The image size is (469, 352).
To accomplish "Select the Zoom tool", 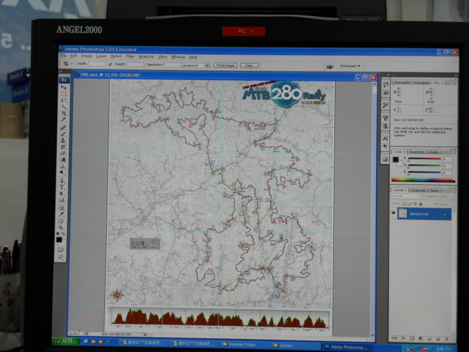I will pyautogui.click(x=60, y=227).
